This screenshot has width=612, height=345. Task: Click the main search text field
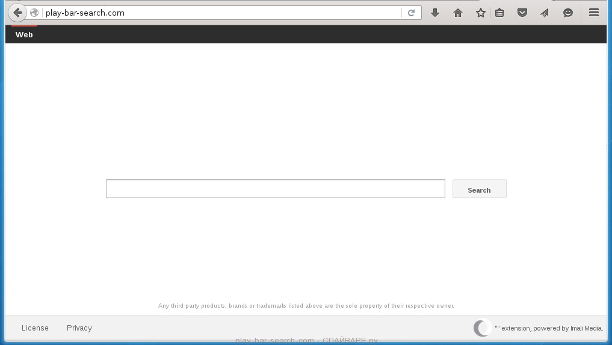click(276, 188)
